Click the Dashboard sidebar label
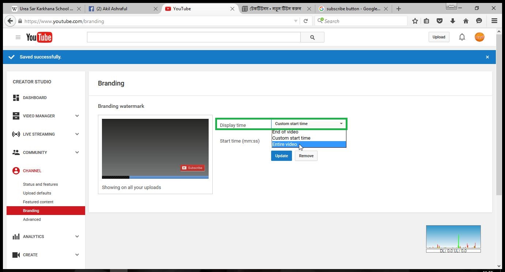 pos(35,98)
